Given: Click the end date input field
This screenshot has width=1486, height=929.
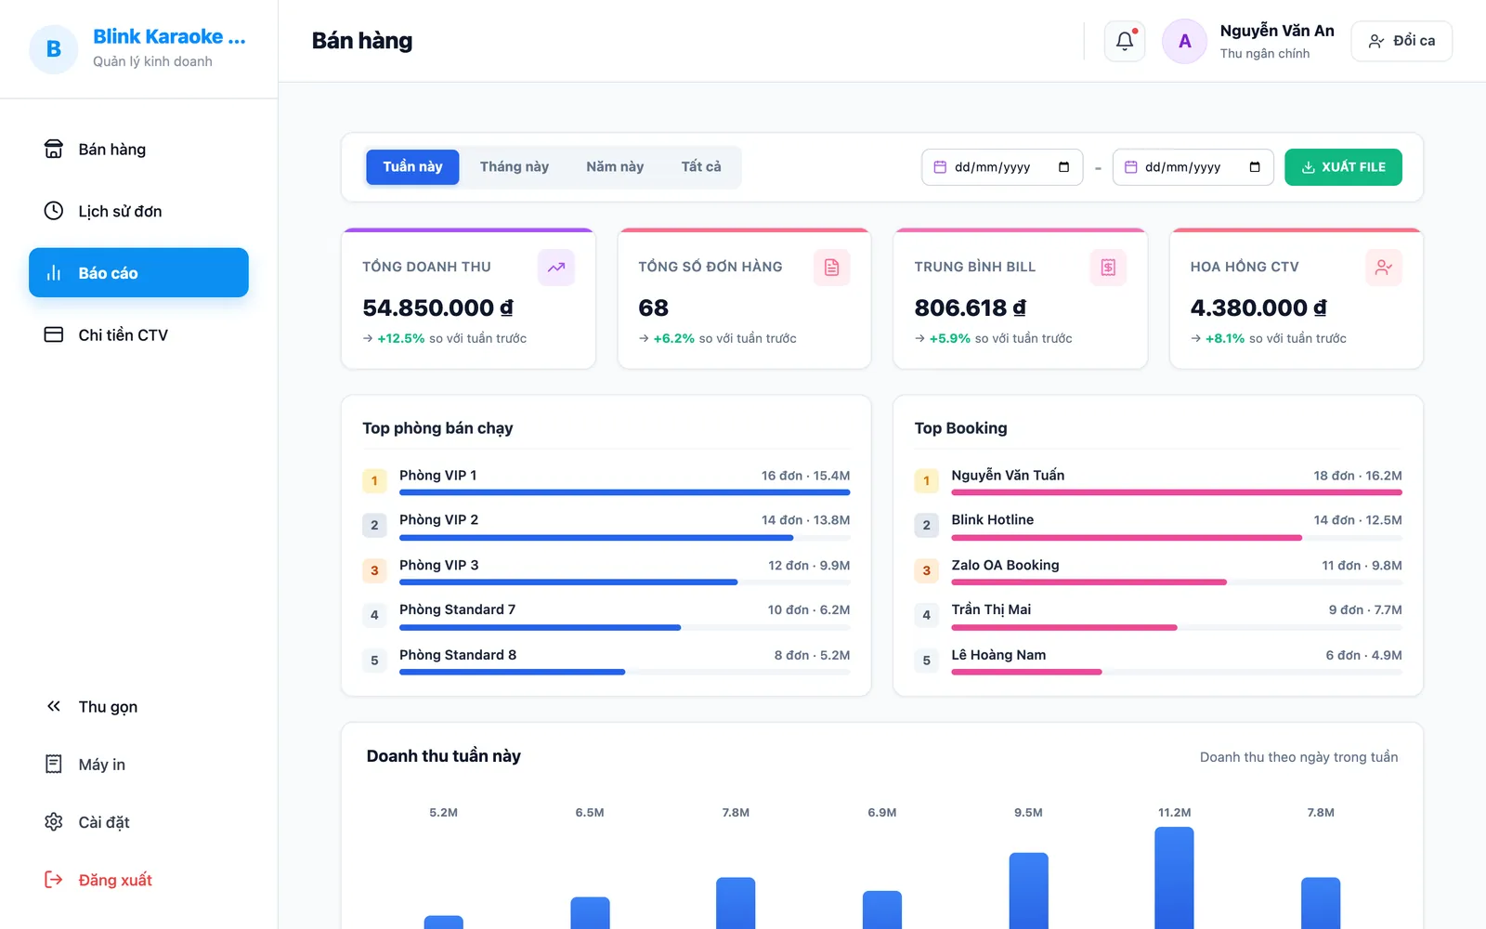Looking at the screenshot, I should coord(1193,167).
